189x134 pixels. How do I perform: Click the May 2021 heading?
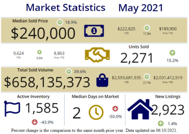(x=140, y=7)
